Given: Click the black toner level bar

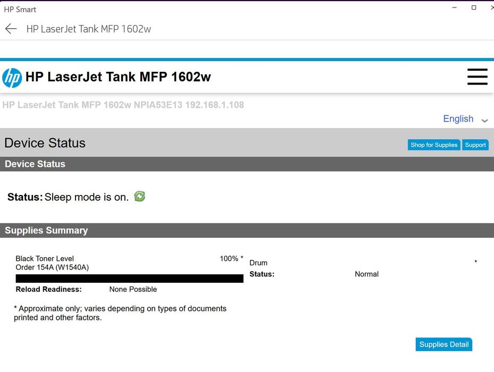Looking at the screenshot, I should tap(129, 278).
